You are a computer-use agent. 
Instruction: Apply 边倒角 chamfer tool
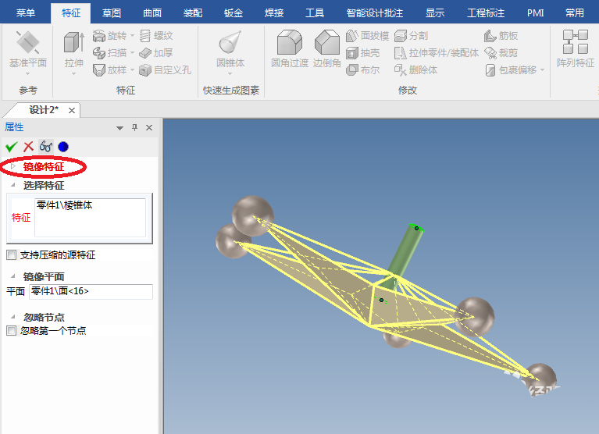327,49
